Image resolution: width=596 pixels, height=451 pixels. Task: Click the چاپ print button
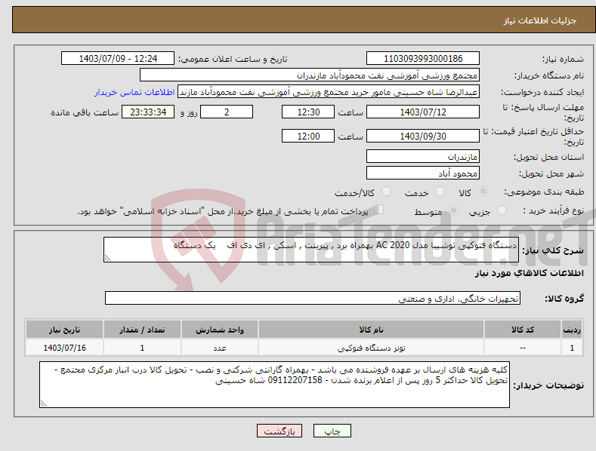332,431
